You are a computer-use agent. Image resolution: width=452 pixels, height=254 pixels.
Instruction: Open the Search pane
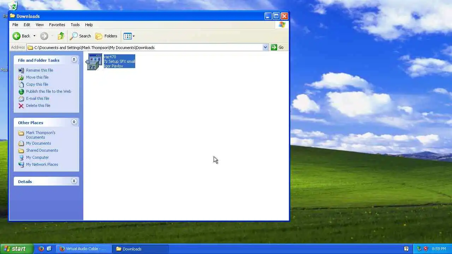click(81, 36)
